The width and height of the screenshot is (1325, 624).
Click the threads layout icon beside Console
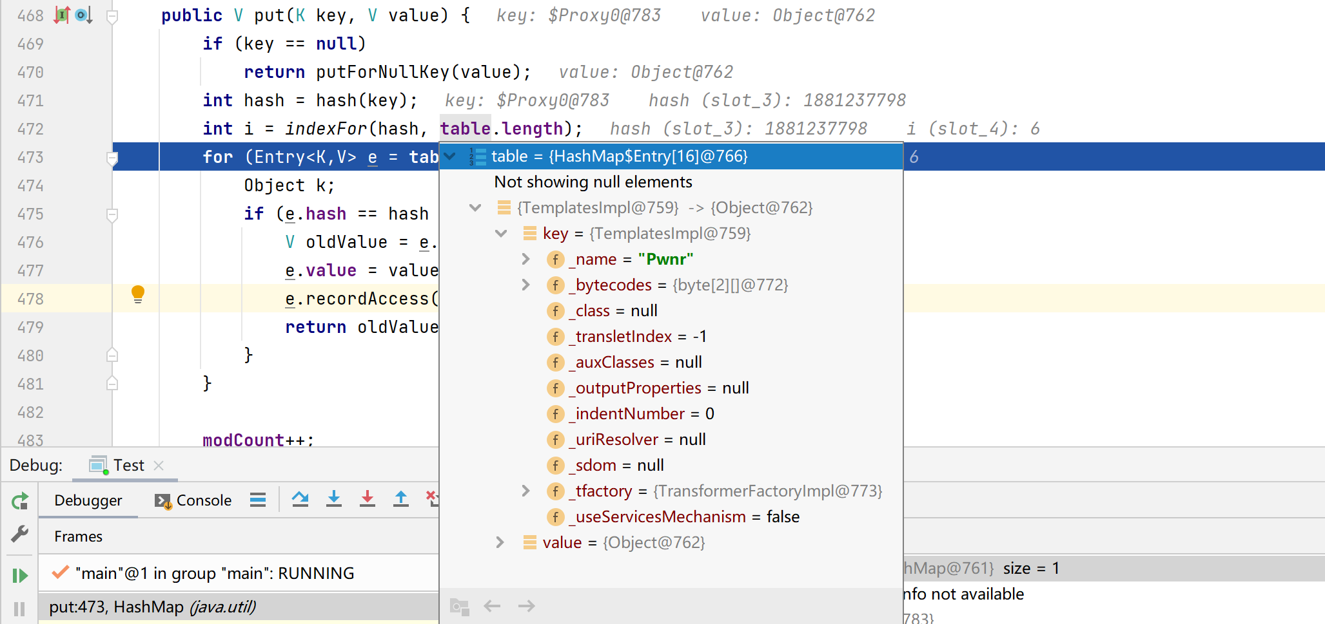pos(258,500)
